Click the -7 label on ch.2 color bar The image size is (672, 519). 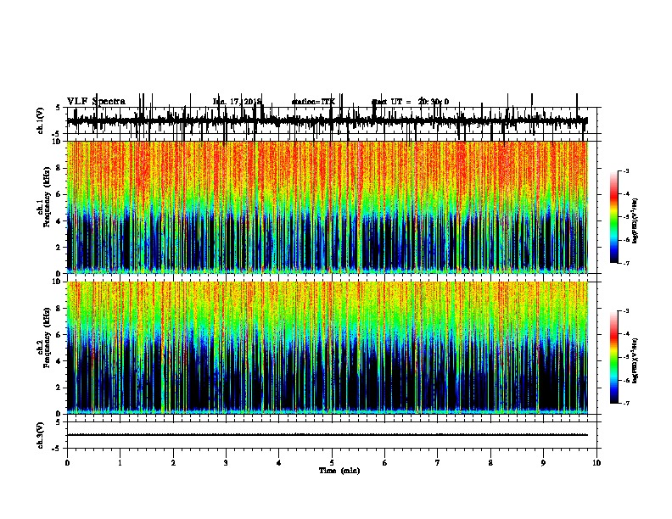(x=626, y=403)
